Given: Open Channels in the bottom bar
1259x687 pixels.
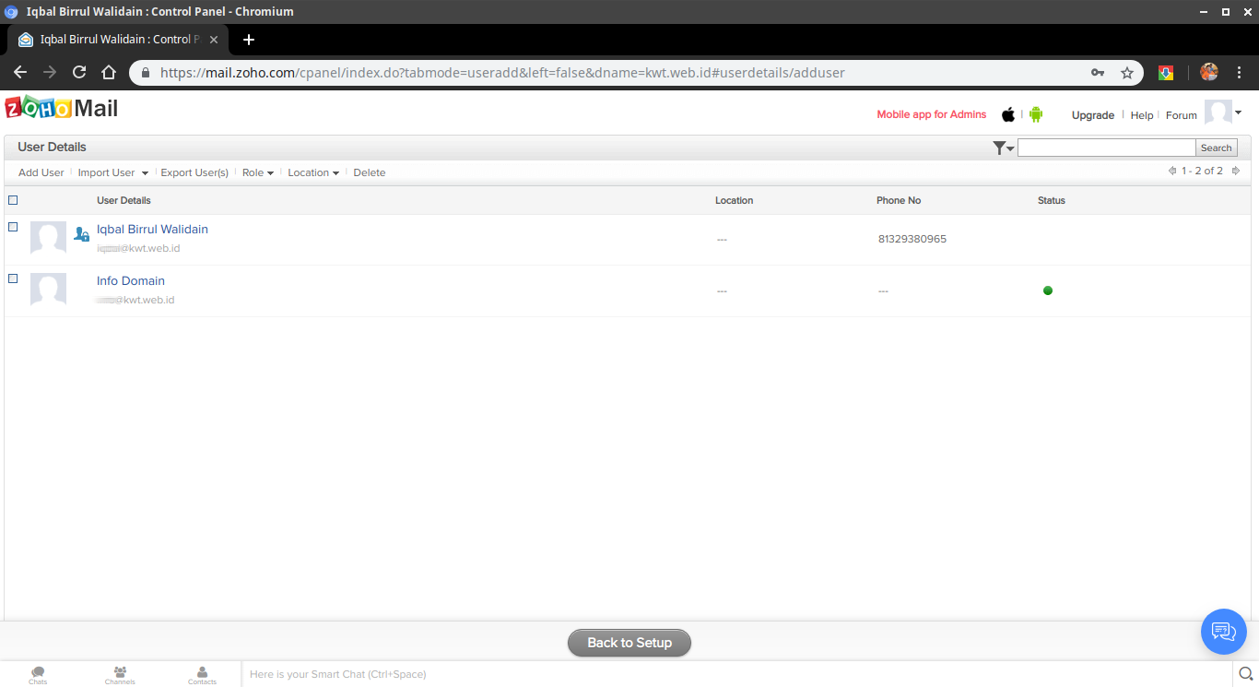Looking at the screenshot, I should coord(120,674).
